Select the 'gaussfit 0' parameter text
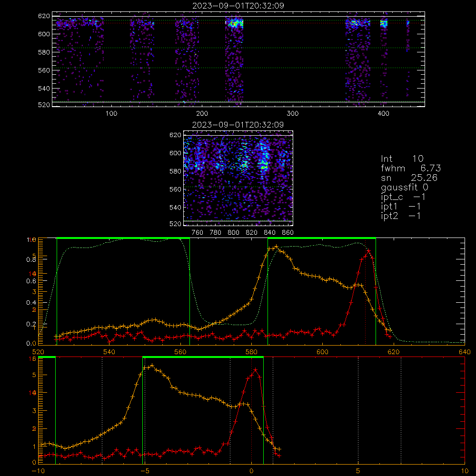Image resolution: width=476 pixels, height=476 pixels. pos(404,187)
